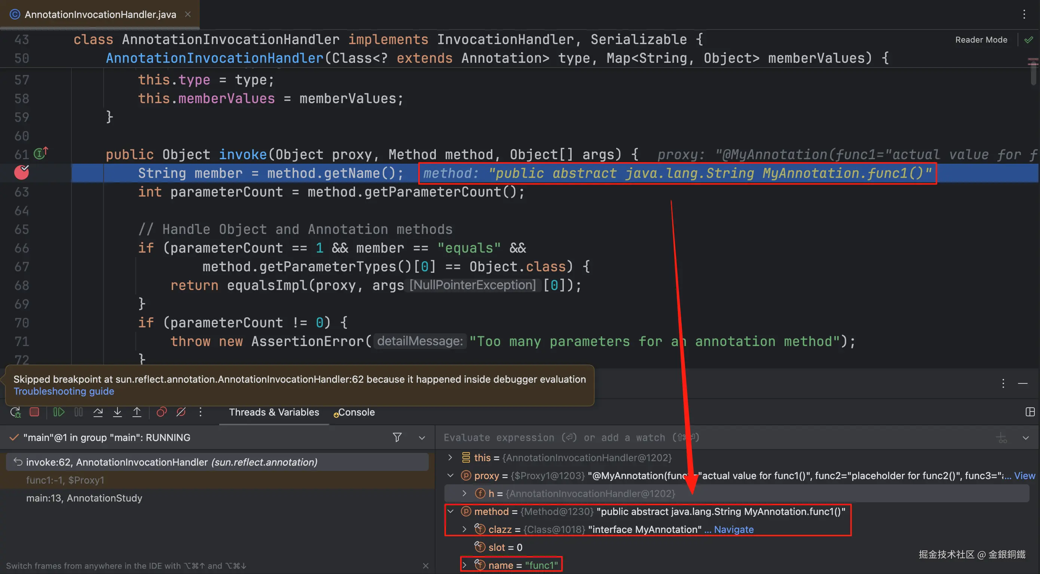Image resolution: width=1040 pixels, height=574 pixels.
Task: Open the debug Layout Settings icon
Action: [x=1030, y=412]
